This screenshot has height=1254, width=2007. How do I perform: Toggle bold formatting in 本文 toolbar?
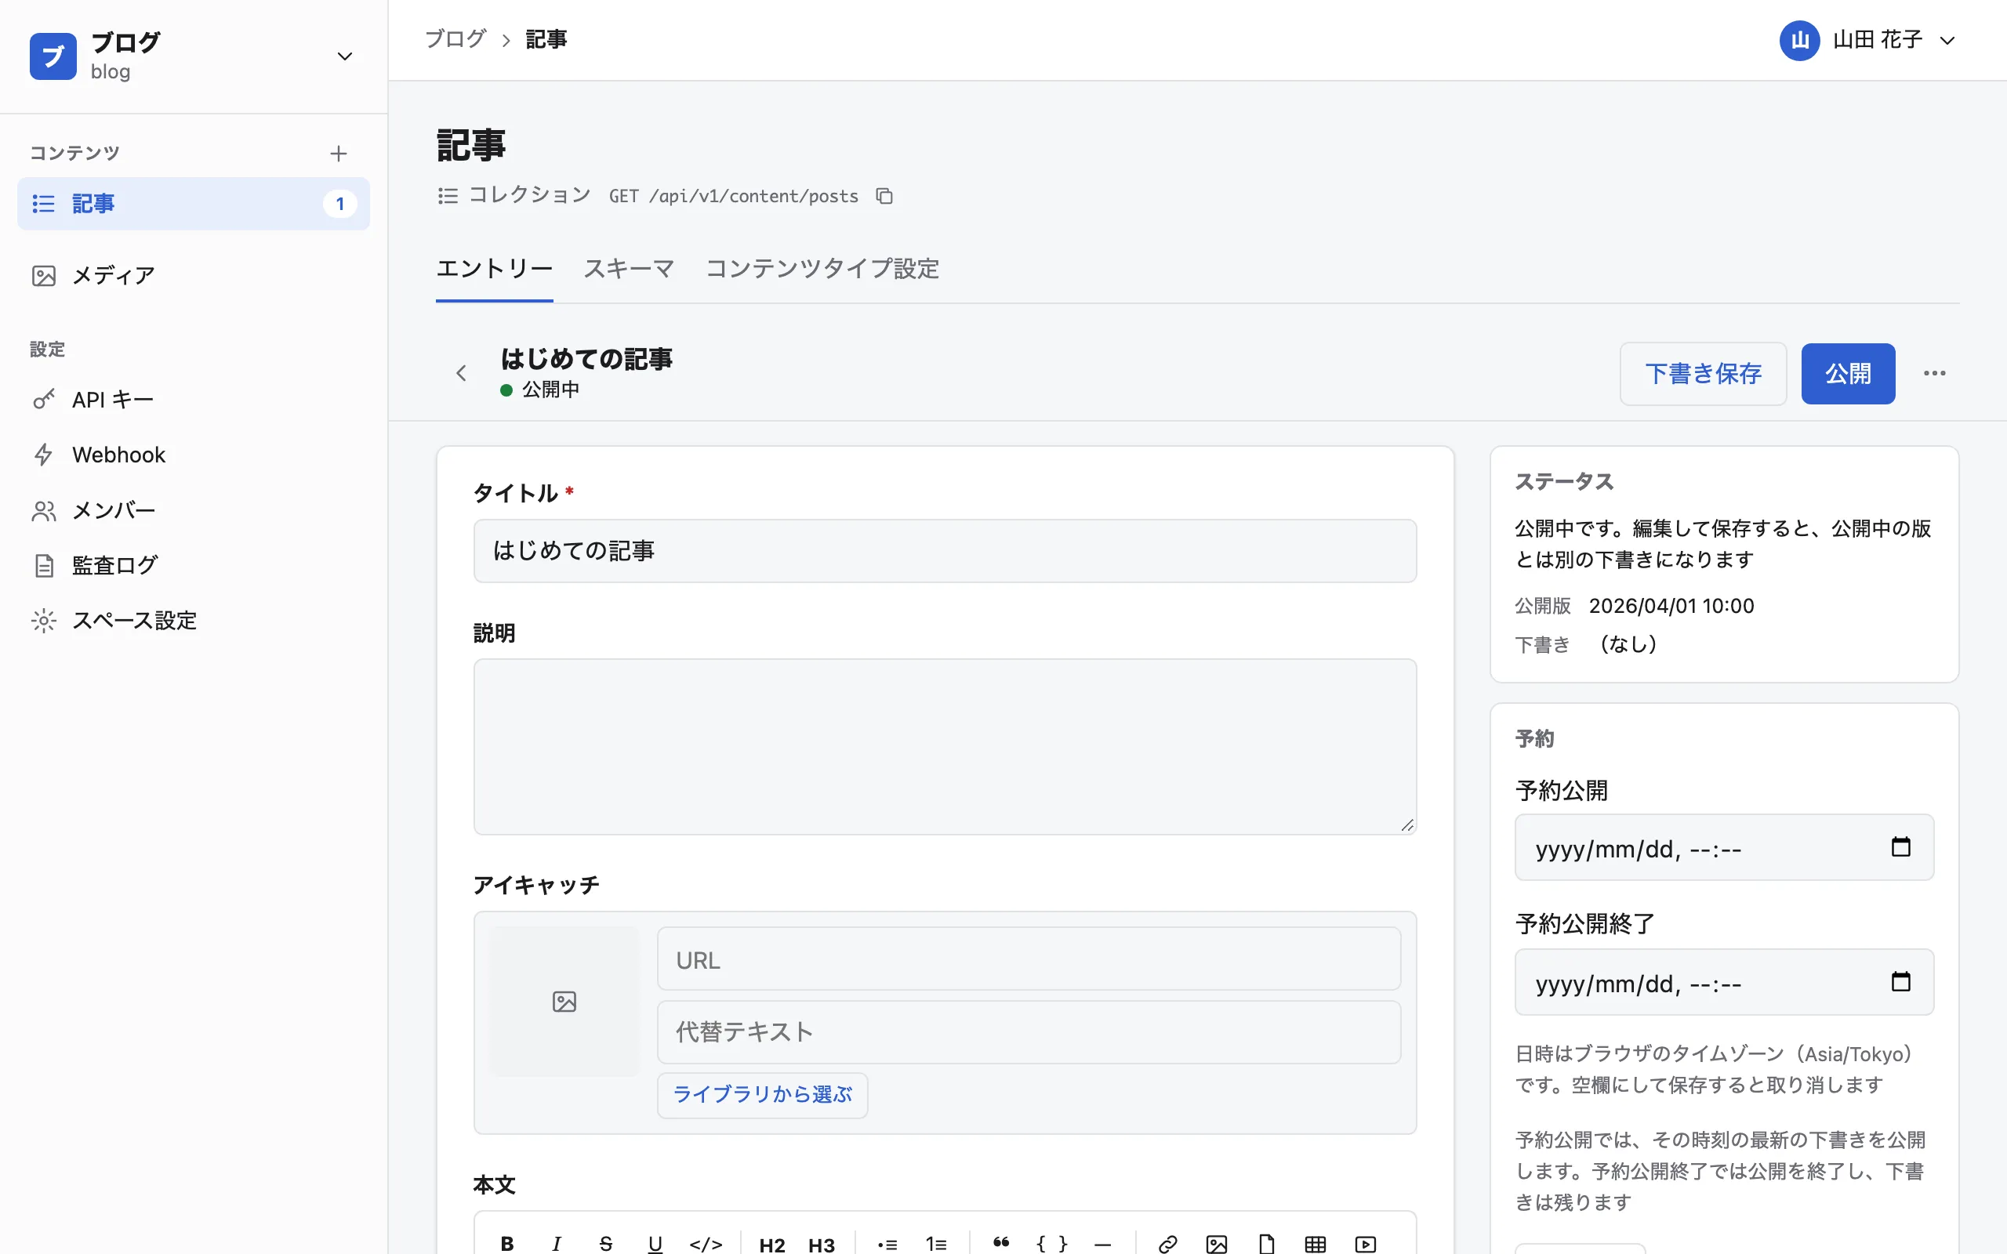[507, 1243]
